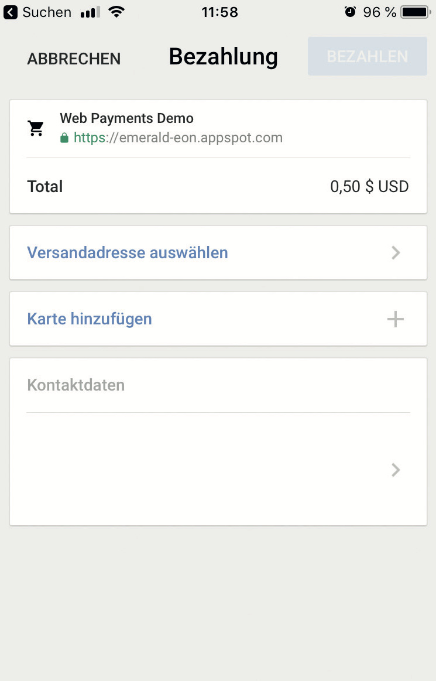436x681 pixels.
Task: Expand chevron next to Versandadresse auswählen
Action: tap(396, 253)
